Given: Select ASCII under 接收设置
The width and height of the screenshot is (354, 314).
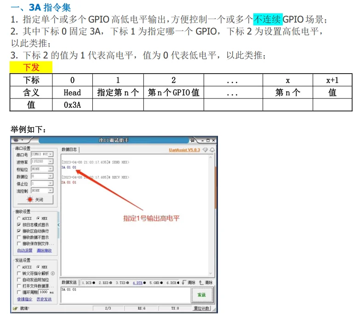Looking at the screenshot, I should coord(24,218).
